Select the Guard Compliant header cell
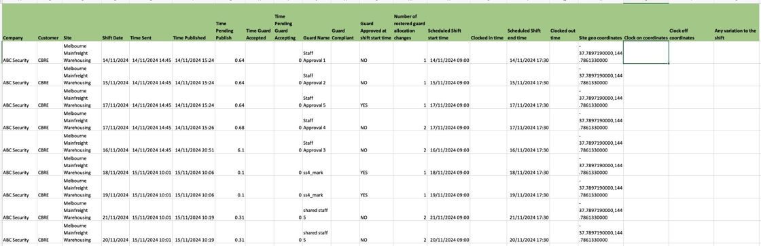 tap(344, 22)
